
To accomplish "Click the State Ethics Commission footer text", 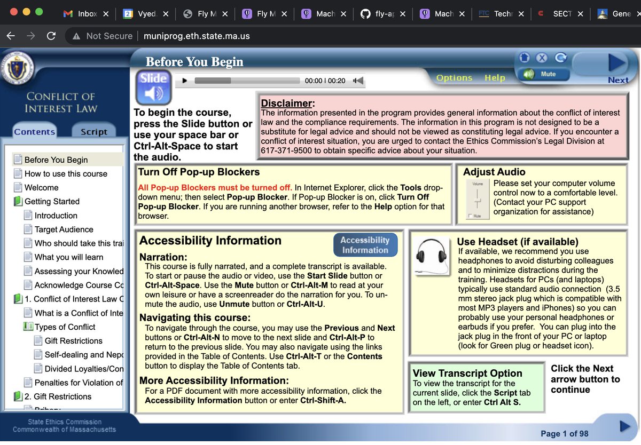I will [x=65, y=422].
